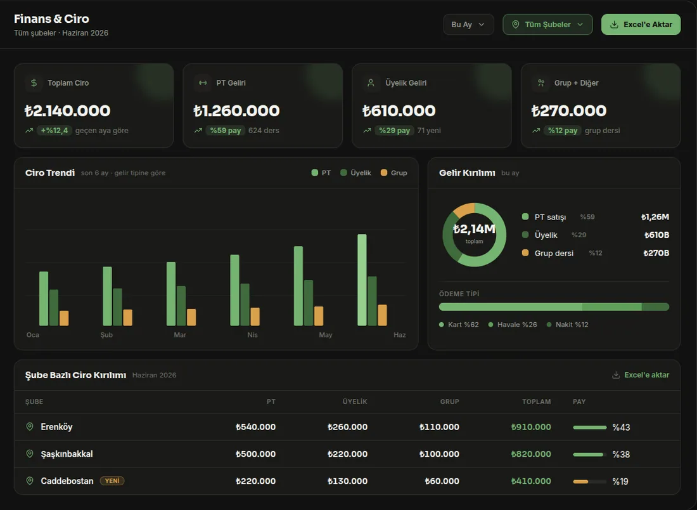Click the dollar icon on Toplam Ciro card

coord(34,82)
